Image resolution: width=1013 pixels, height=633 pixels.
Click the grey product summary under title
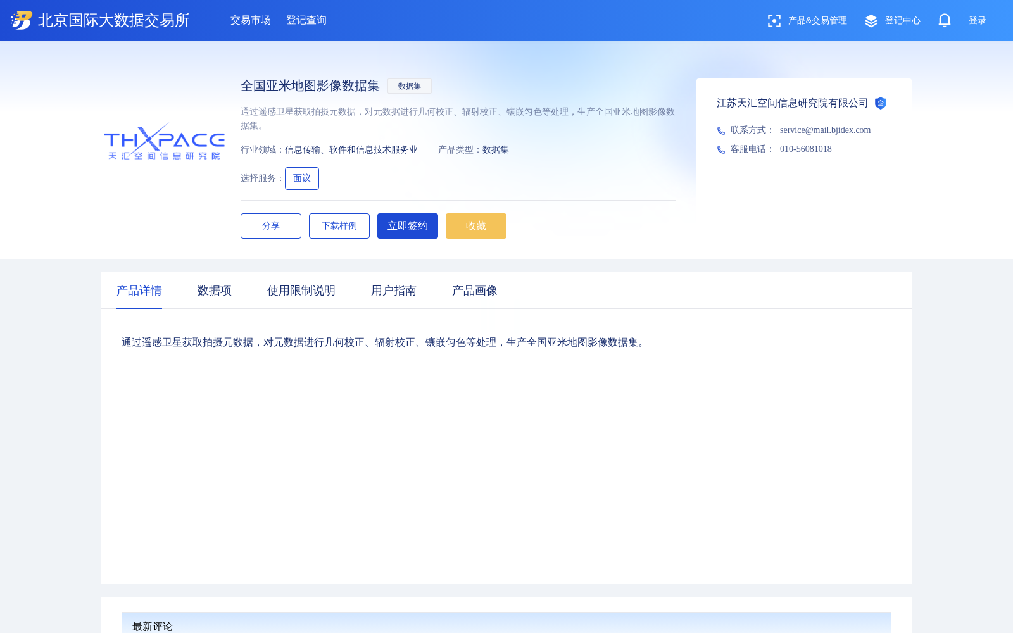(x=458, y=118)
